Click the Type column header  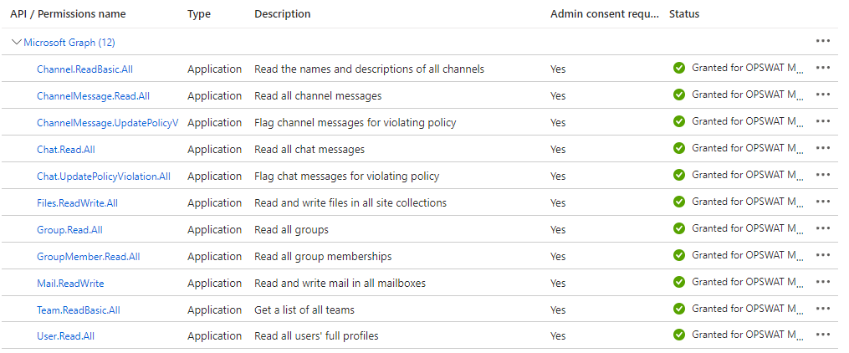tap(199, 14)
